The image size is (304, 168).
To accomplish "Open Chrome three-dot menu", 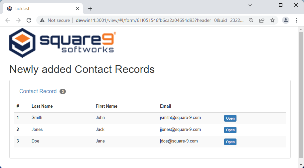I will (296, 20).
